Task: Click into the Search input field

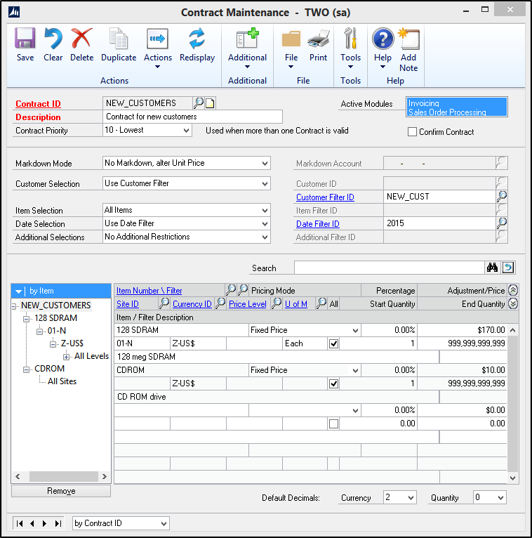Action: tap(389, 268)
